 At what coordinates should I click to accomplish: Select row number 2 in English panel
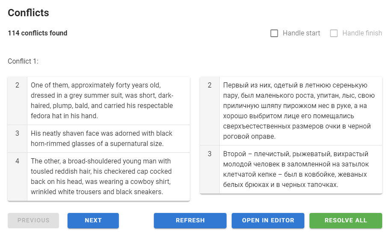[x=18, y=85]
